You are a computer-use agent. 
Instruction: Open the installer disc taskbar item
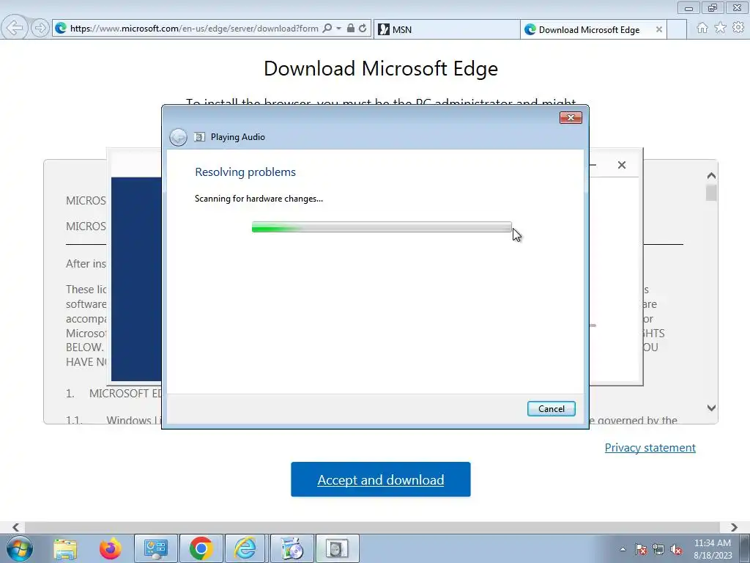click(x=292, y=548)
